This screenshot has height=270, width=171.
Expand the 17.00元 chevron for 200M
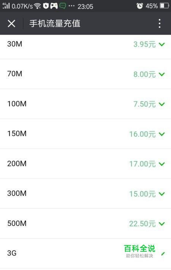[162, 164]
